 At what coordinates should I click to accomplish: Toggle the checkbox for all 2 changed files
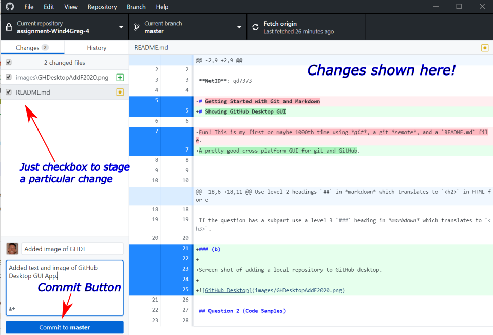click(9, 62)
